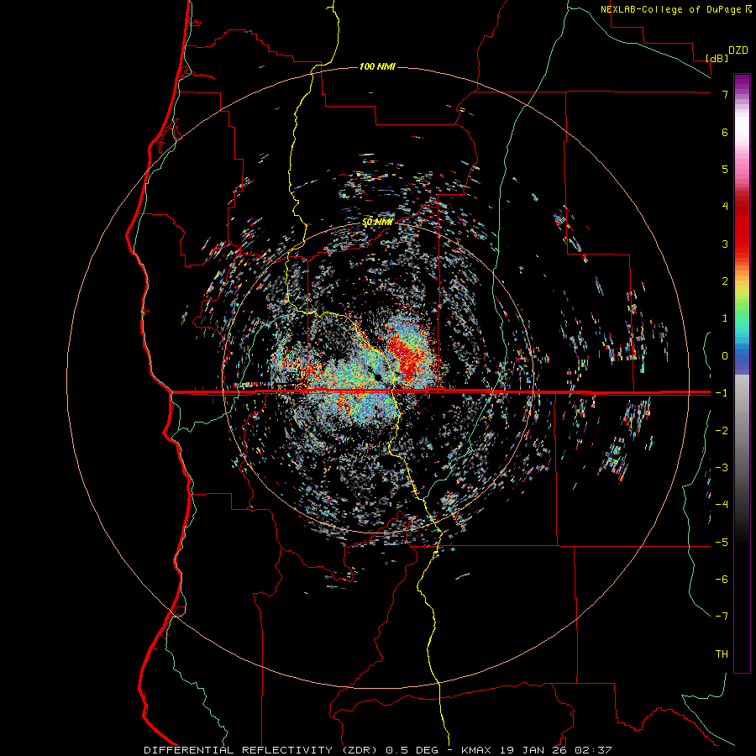
Task: Click the 7 value on color scale
Action: click(725, 94)
